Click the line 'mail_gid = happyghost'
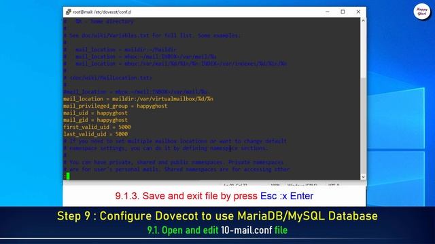Viewport: 435px width, 244px height. point(95,120)
